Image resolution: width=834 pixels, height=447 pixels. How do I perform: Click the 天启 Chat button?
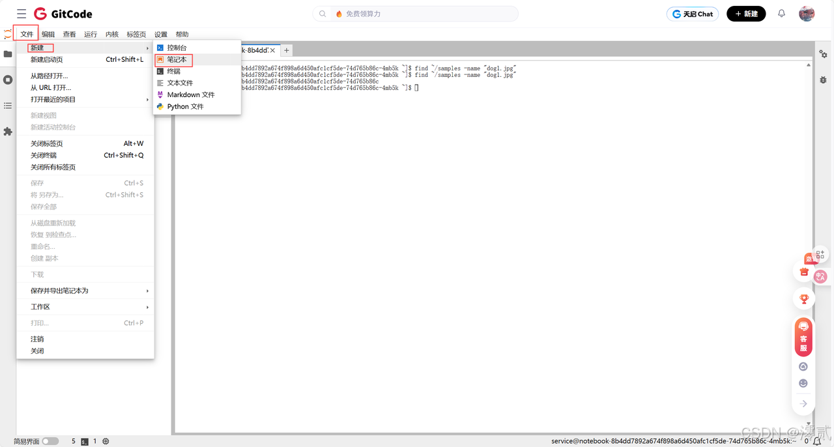tap(693, 14)
